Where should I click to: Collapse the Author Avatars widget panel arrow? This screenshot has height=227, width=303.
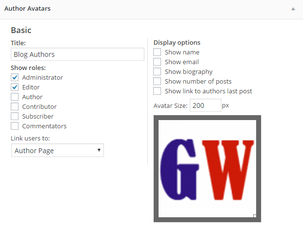(293, 9)
